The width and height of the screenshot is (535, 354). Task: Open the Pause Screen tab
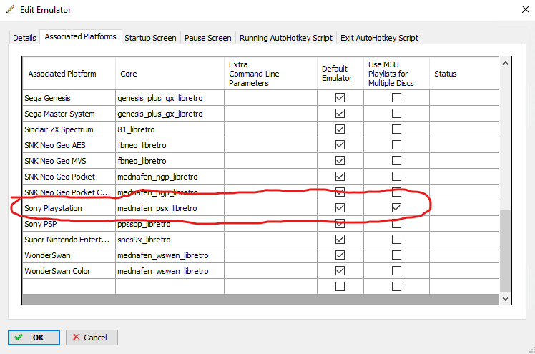[x=208, y=38]
